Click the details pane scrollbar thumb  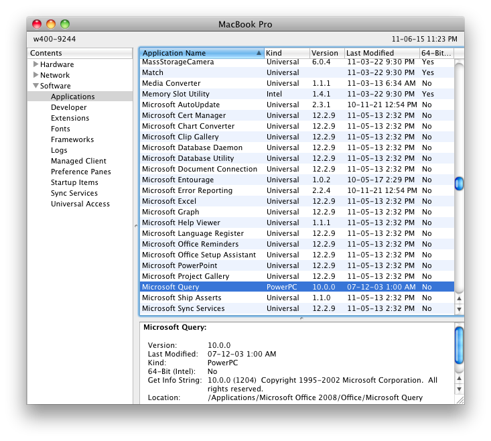[459, 345]
